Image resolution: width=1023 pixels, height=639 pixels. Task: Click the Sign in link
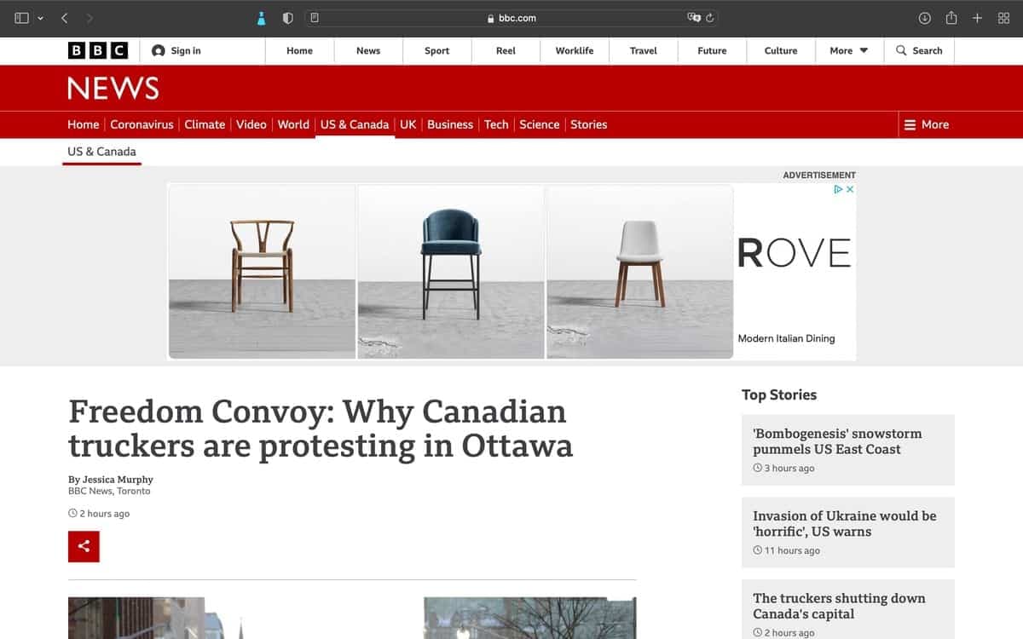[x=176, y=51]
